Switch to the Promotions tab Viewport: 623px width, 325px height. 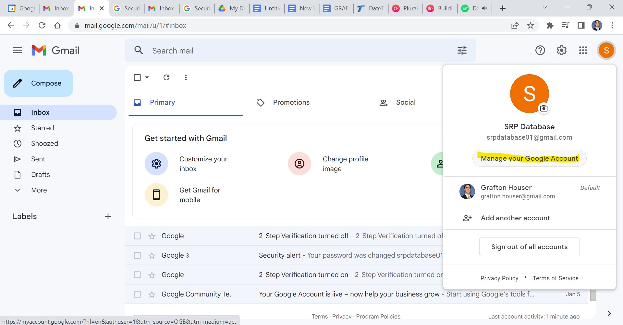(x=291, y=102)
